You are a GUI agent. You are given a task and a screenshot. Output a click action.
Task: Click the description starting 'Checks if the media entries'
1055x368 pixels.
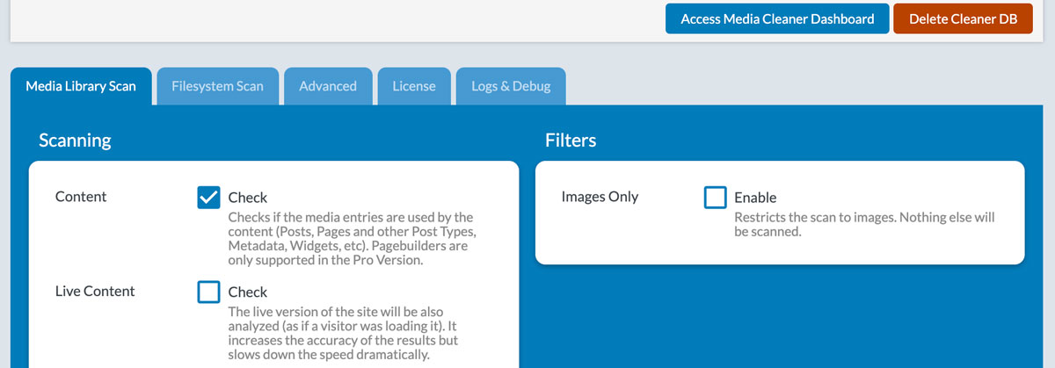point(353,239)
